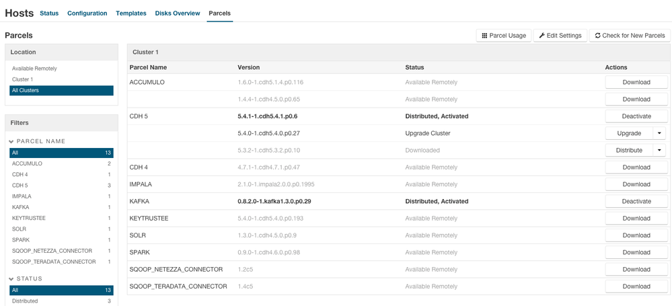Distribute the 5.3.2-1.cdh5.3.2.p0.10 parcel

tap(629, 151)
